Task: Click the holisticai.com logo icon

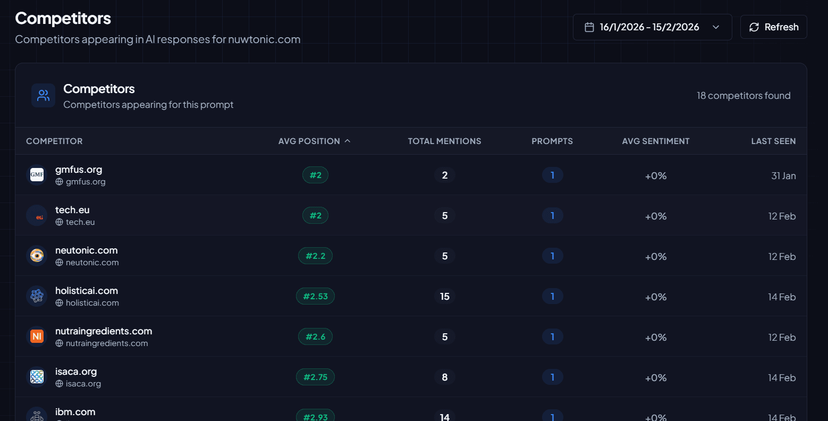Action: (37, 296)
